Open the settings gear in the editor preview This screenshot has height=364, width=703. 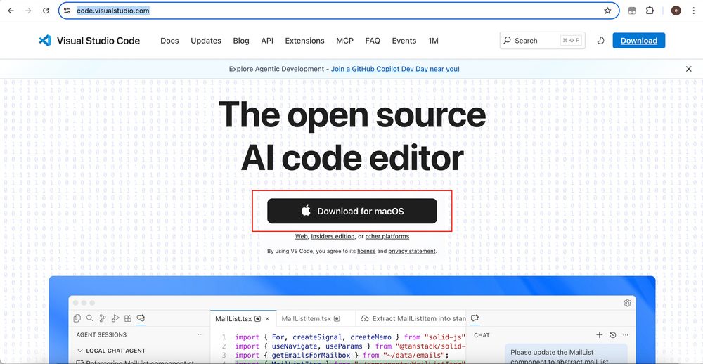pos(627,303)
